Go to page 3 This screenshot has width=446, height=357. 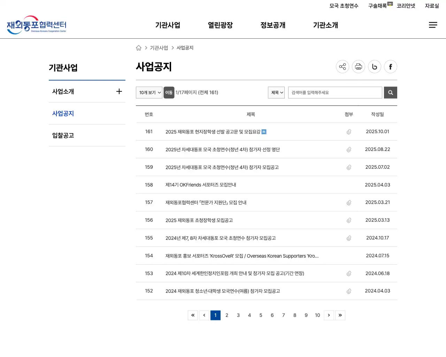pyautogui.click(x=238, y=315)
